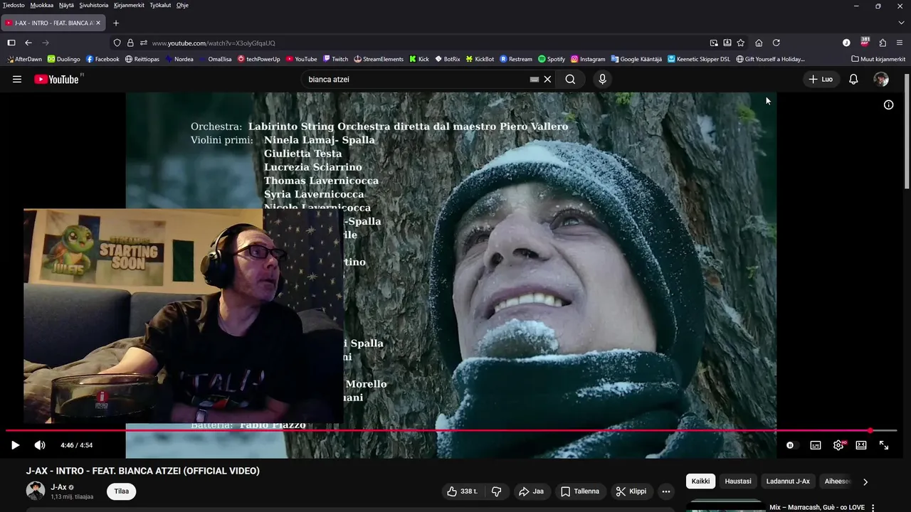The width and height of the screenshot is (911, 512).
Task: Open the Työkalut menu
Action: pos(160,5)
